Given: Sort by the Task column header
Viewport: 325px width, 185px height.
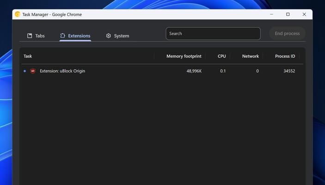Looking at the screenshot, I should pyautogui.click(x=28, y=56).
